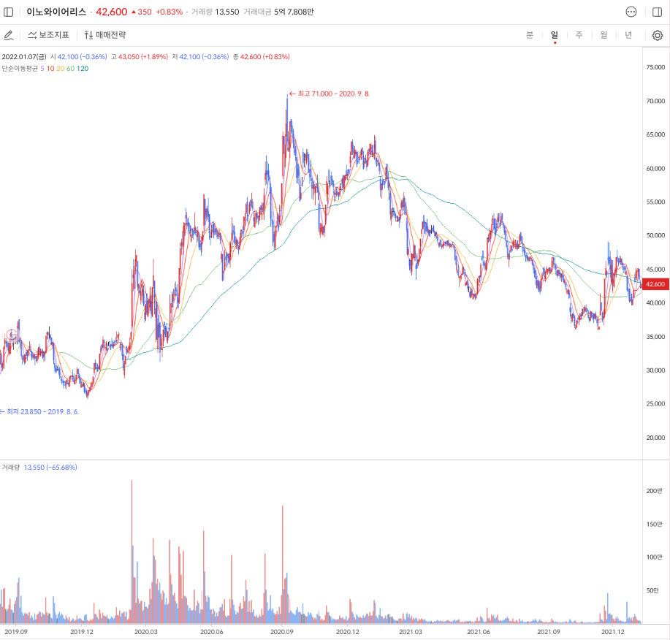Image resolution: width=670 pixels, height=640 pixels.
Task: Toggle the left sidebar panel icon
Action: point(9,12)
